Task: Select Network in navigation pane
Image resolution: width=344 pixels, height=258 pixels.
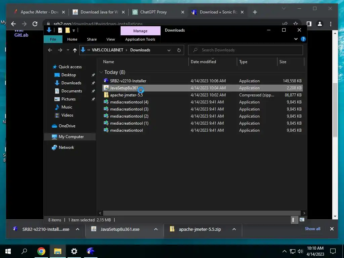Action: 66,147
